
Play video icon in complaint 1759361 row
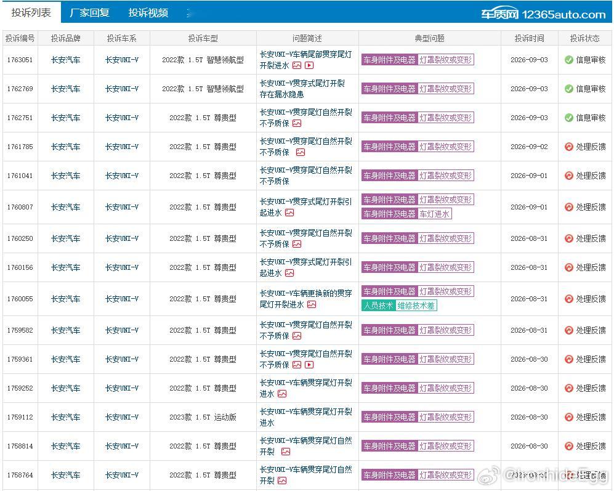coord(309,365)
